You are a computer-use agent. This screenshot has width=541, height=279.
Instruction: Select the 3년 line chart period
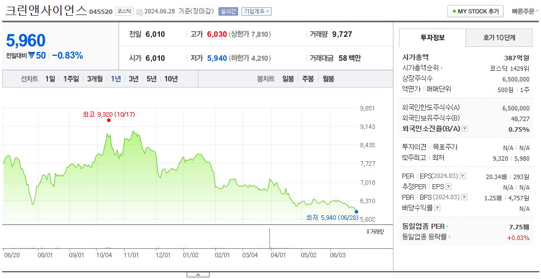pos(134,79)
